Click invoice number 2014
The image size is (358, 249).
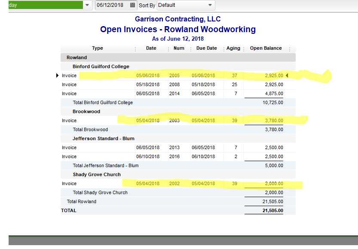tap(174, 93)
